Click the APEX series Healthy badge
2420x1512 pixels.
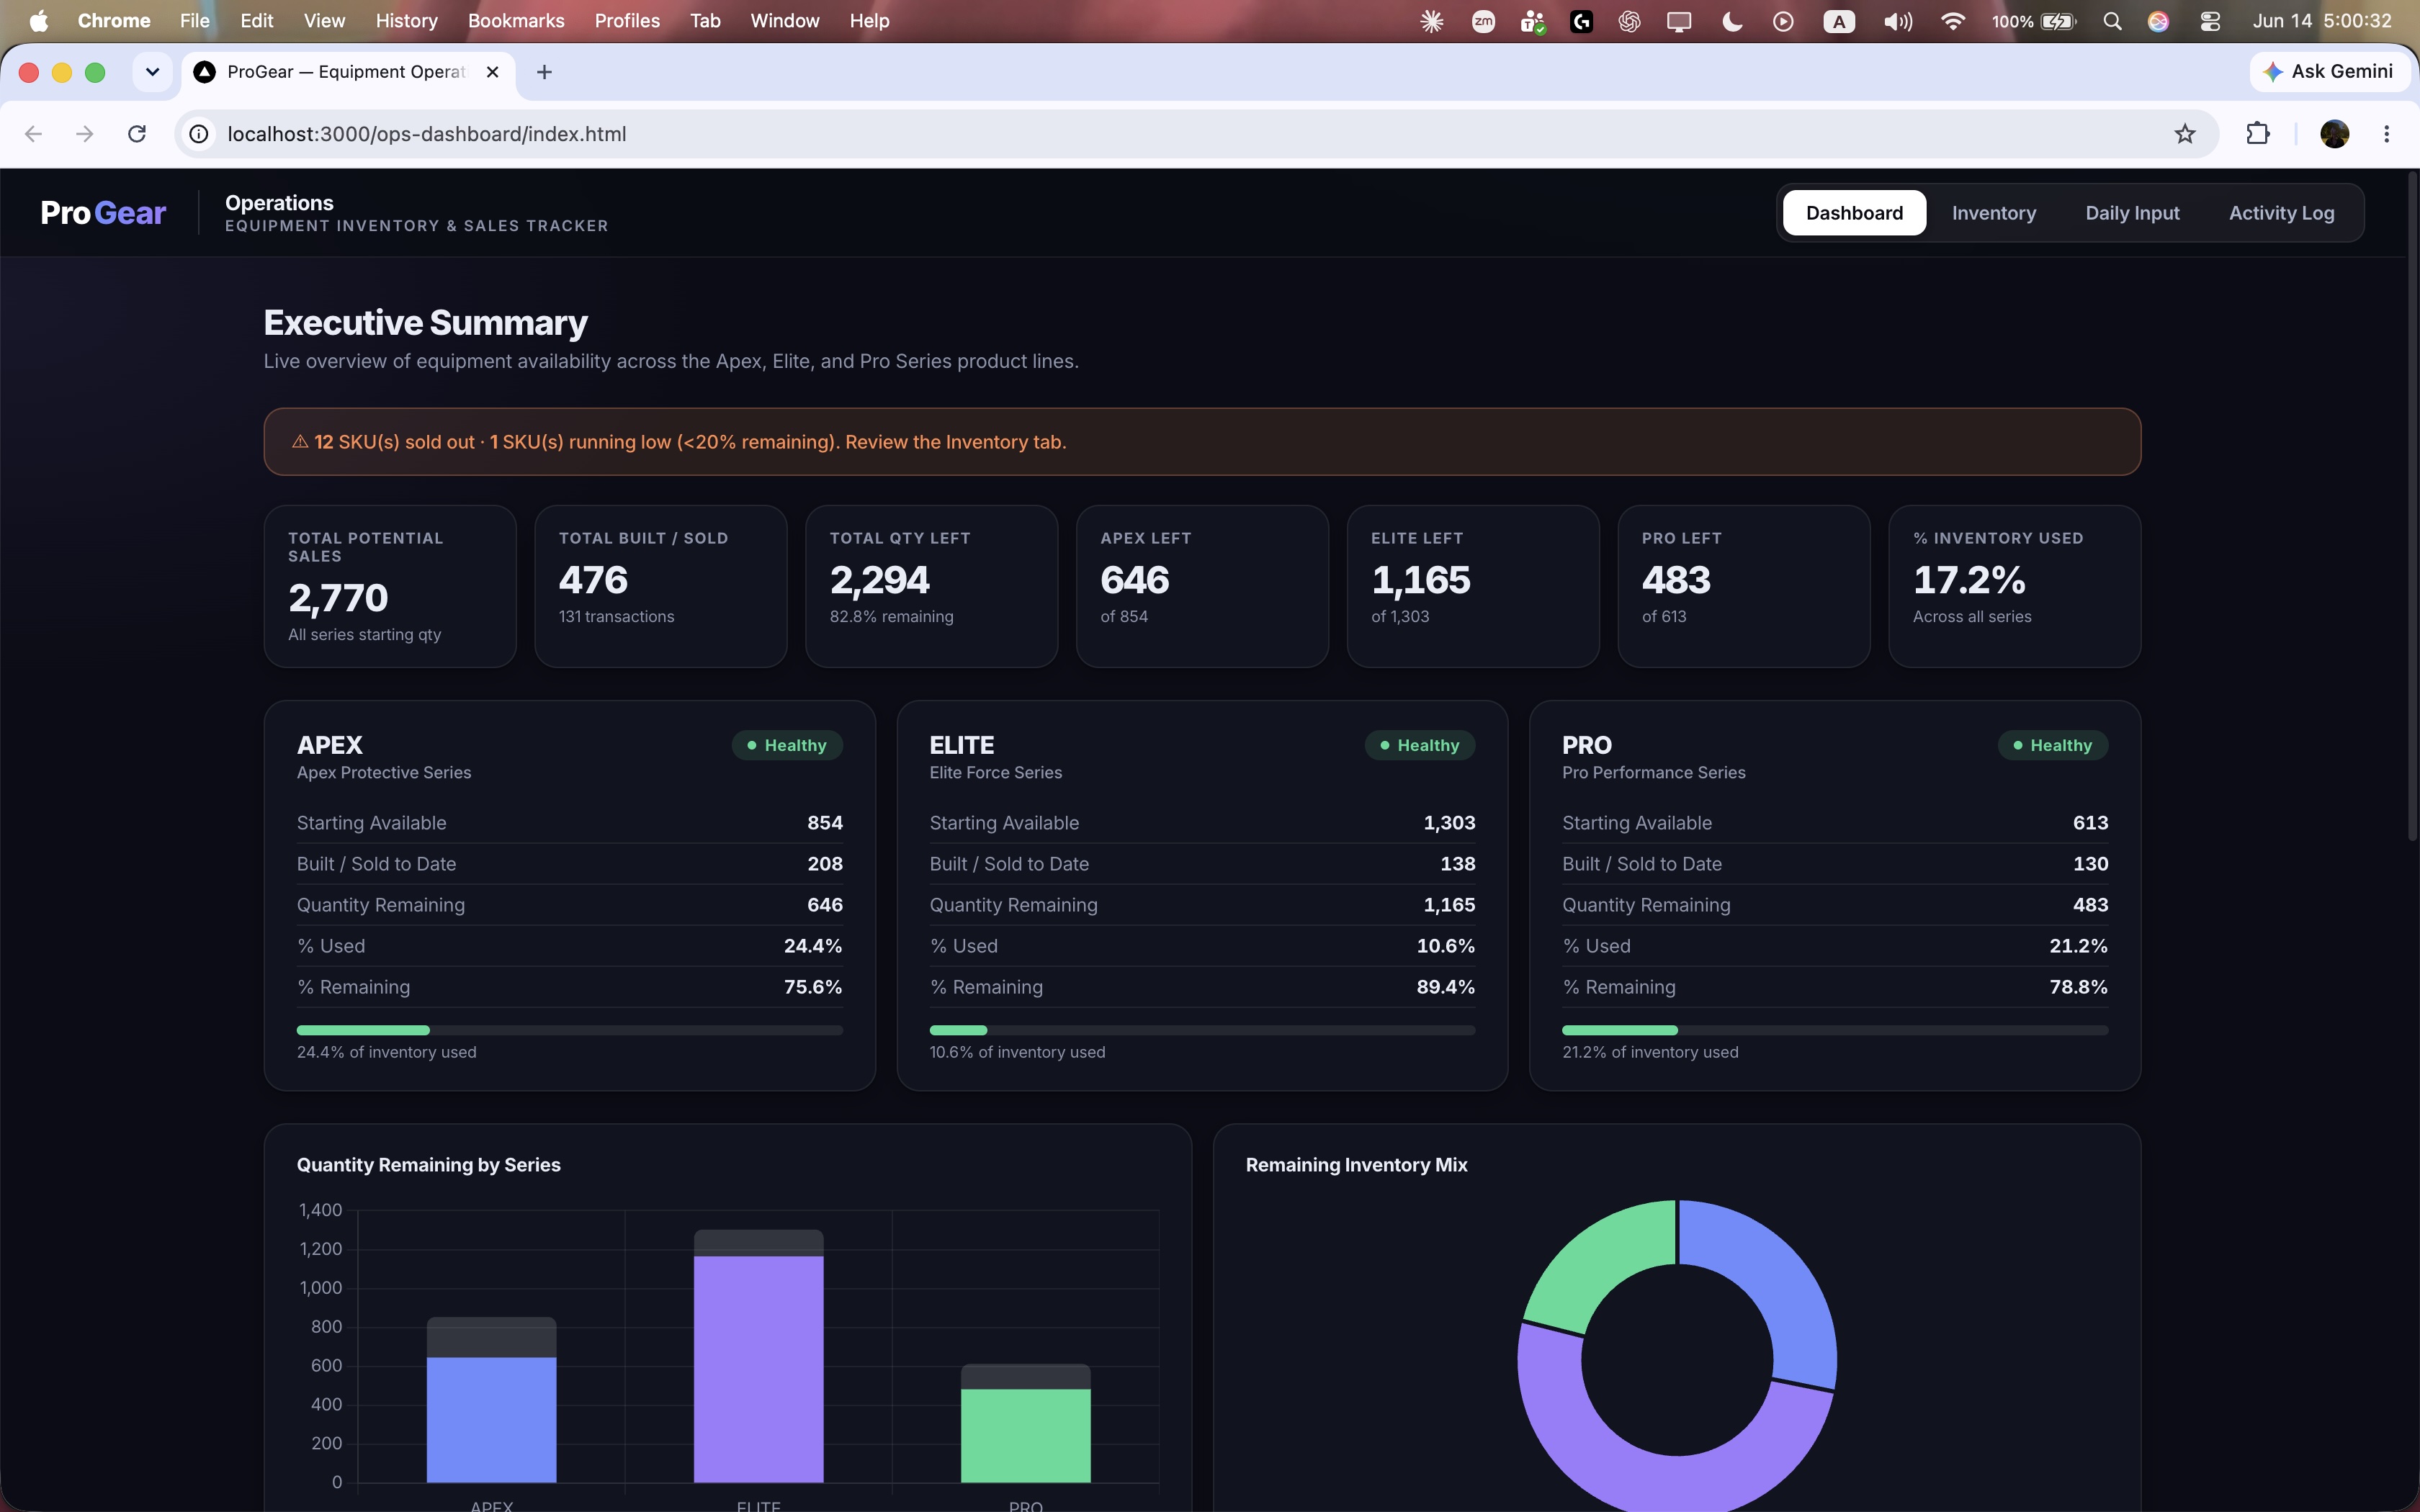(787, 745)
